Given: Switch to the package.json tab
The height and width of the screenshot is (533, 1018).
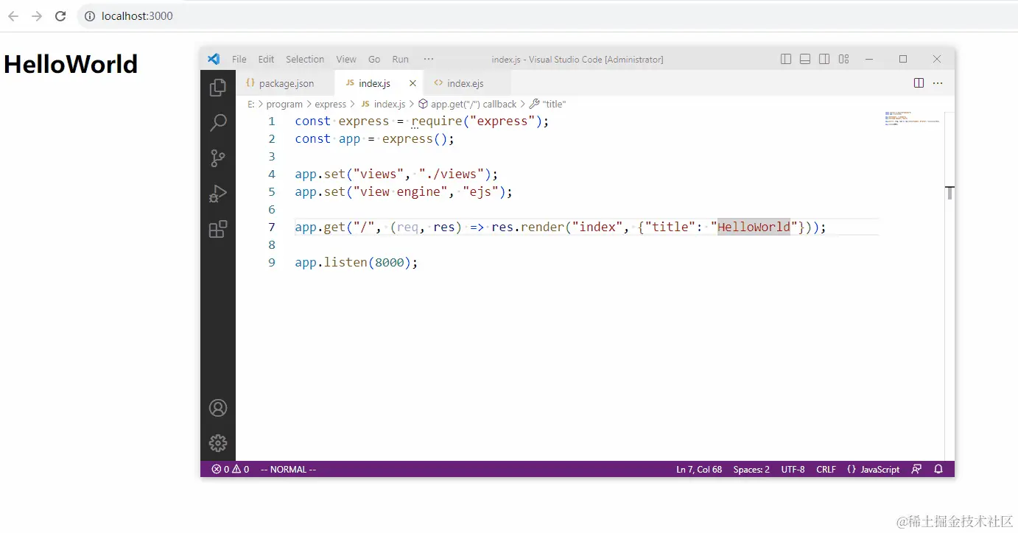Looking at the screenshot, I should [x=285, y=83].
